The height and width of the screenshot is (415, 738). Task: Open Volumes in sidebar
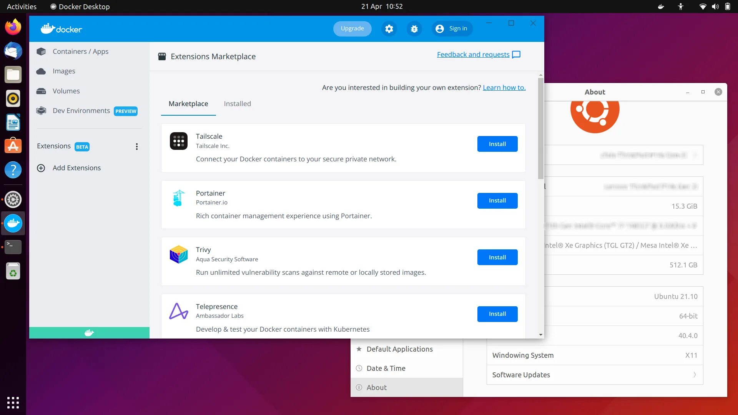point(66,91)
